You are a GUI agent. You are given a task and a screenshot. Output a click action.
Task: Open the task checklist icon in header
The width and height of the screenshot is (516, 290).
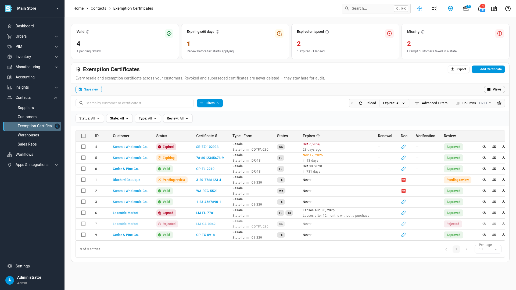[434, 9]
